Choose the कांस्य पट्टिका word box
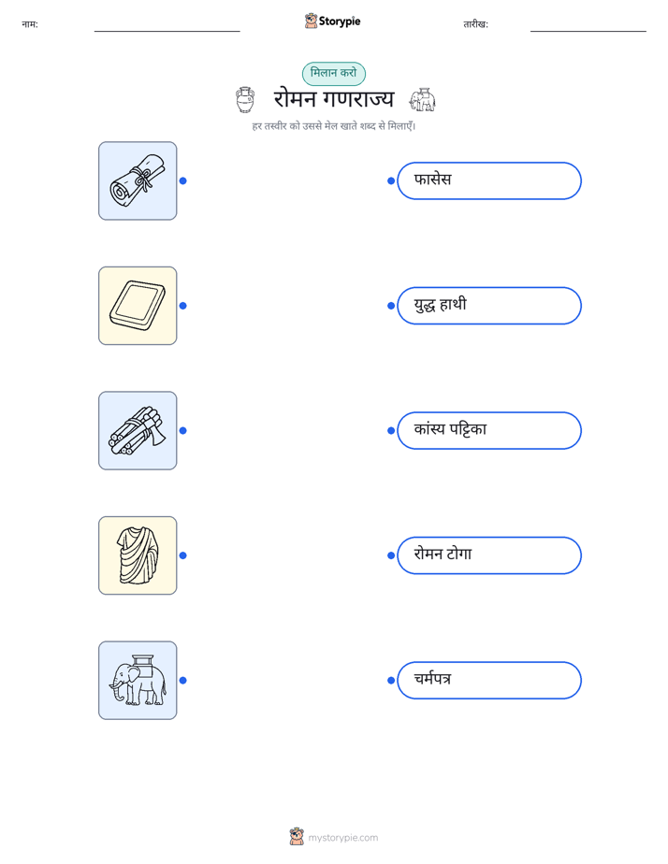Screen dimensions: 668x864 tap(489, 430)
